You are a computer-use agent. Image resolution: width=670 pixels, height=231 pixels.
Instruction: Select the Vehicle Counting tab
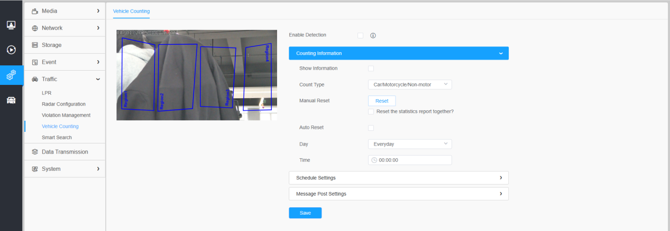click(131, 11)
